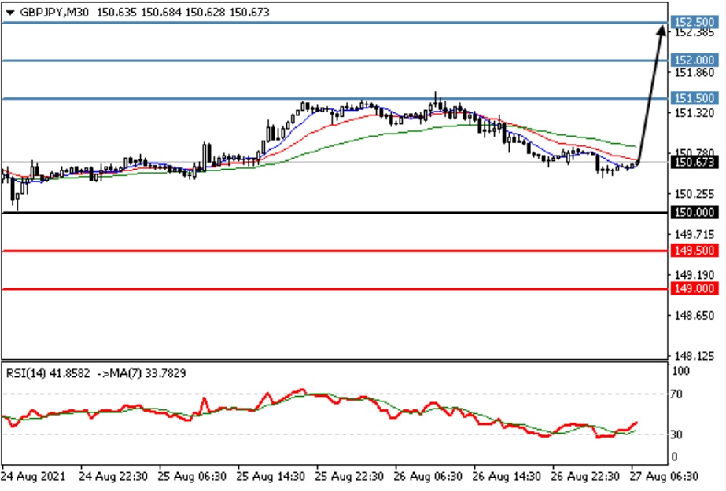Screen dimensions: 726x491
Task: Click the chart menu triangle beside GBPJPY
Action: click(9, 13)
